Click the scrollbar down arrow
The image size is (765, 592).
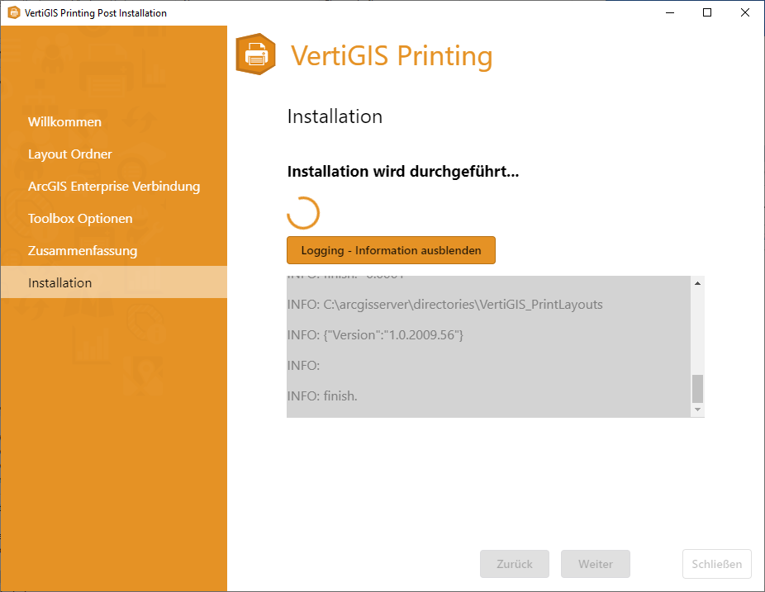[696, 409]
